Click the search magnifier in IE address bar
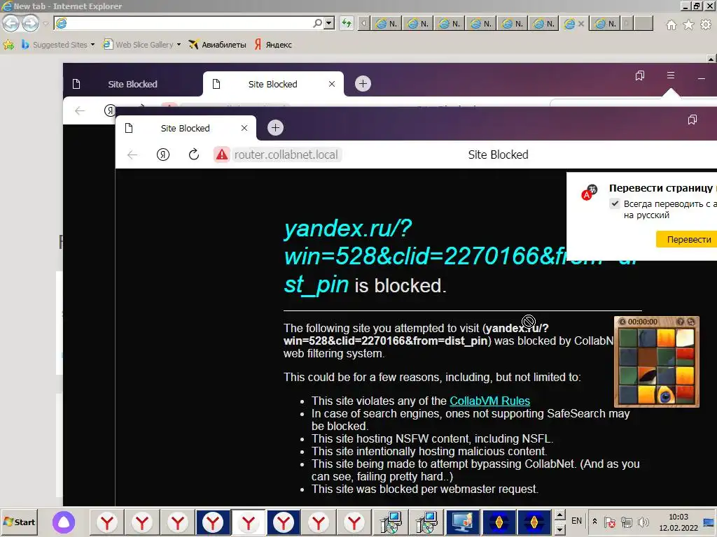 click(x=317, y=23)
